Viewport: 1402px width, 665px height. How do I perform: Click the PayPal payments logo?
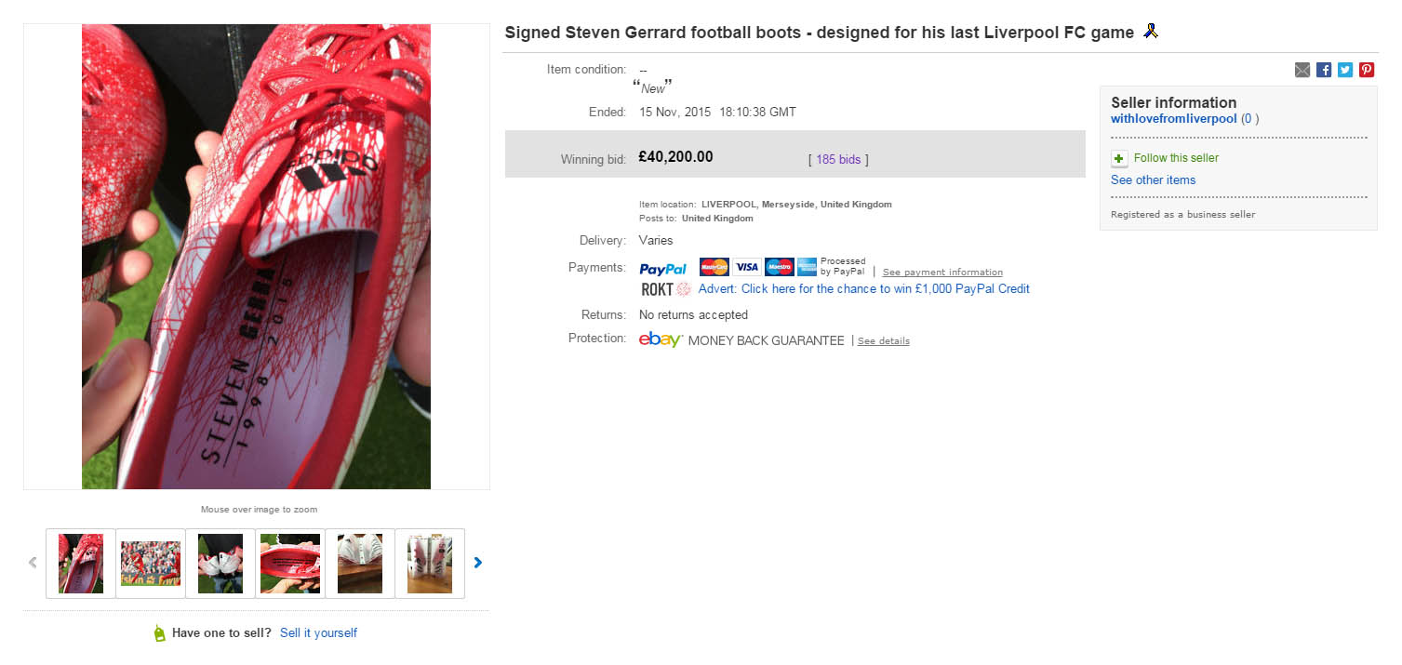(662, 268)
